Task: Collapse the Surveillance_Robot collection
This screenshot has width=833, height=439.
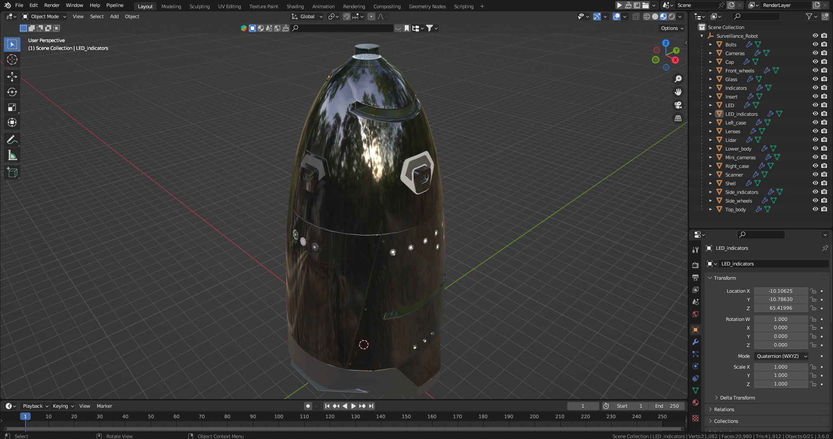Action: coord(702,36)
